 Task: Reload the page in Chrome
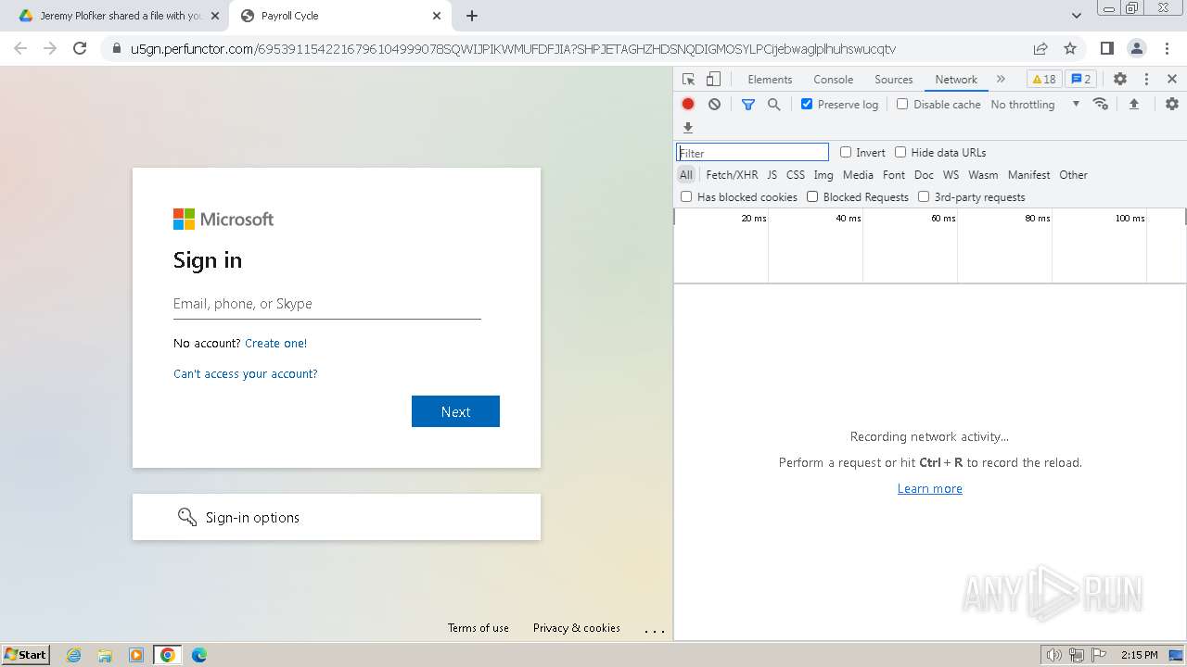[80, 48]
